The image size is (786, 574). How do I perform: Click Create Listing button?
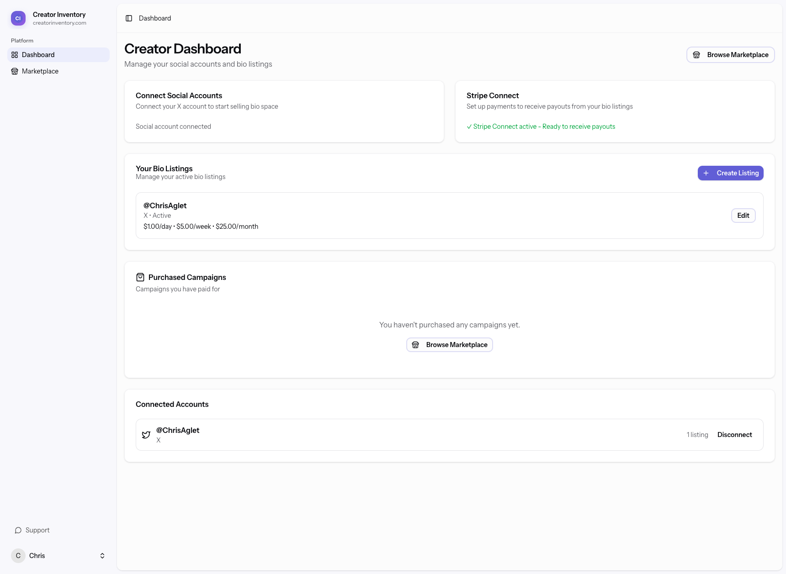tap(730, 173)
